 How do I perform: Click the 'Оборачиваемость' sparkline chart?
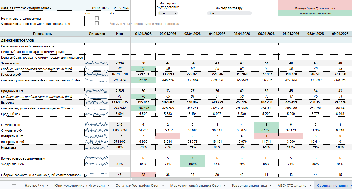point(97,175)
